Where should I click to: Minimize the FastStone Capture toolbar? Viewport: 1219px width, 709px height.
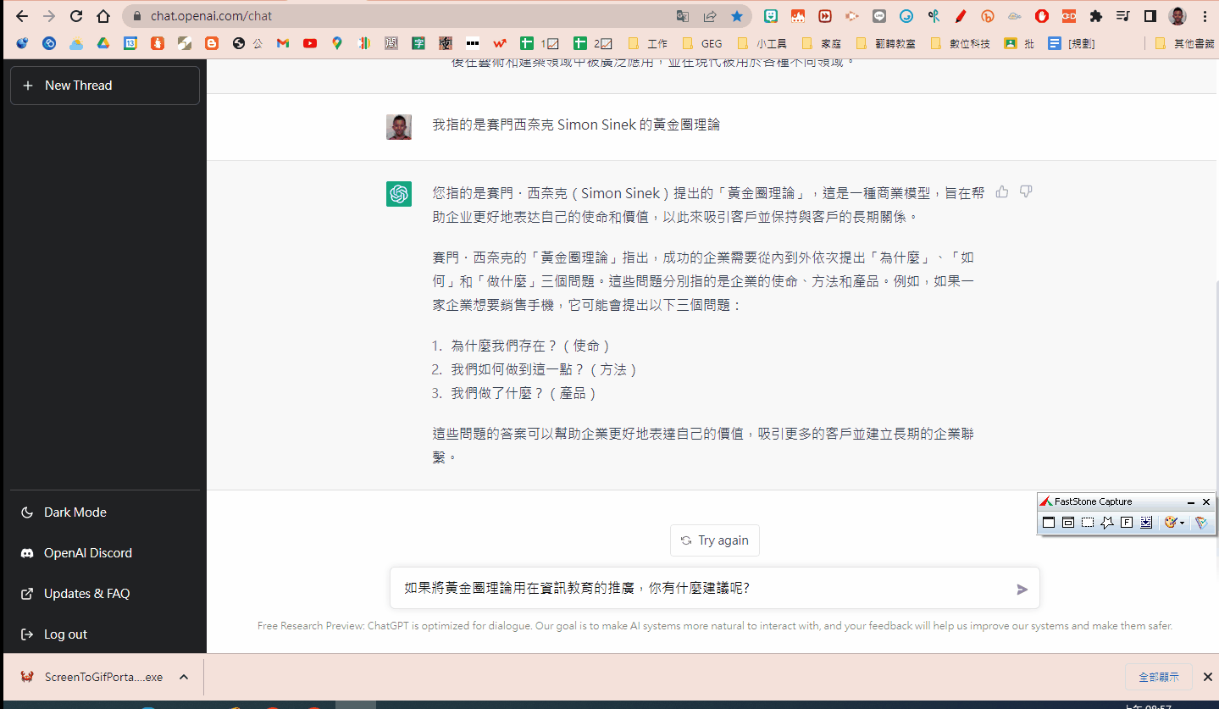1191,502
